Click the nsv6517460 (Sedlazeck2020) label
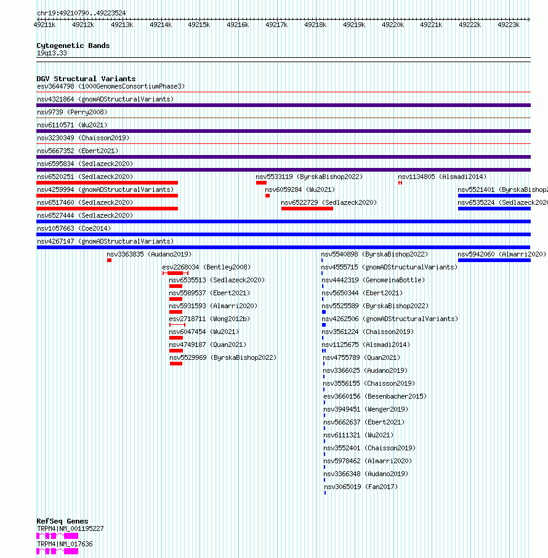This screenshot has width=548, height=558. pos(85,202)
